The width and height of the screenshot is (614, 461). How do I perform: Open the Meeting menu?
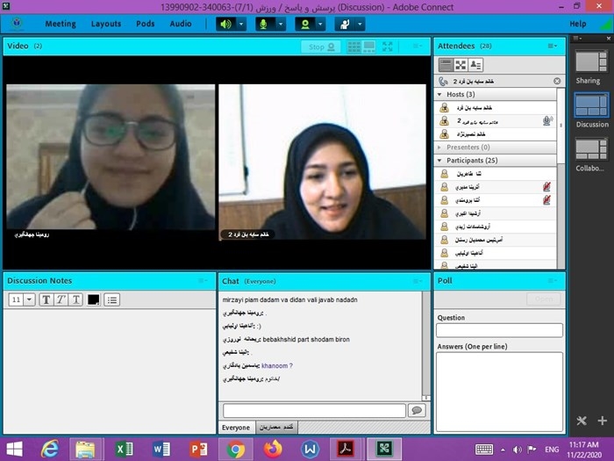(x=61, y=24)
